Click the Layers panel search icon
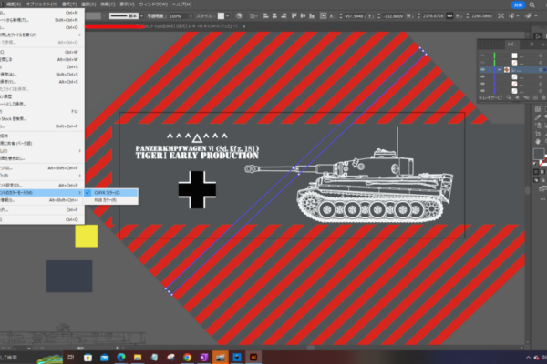The width and height of the screenshot is (547, 364). 509,98
